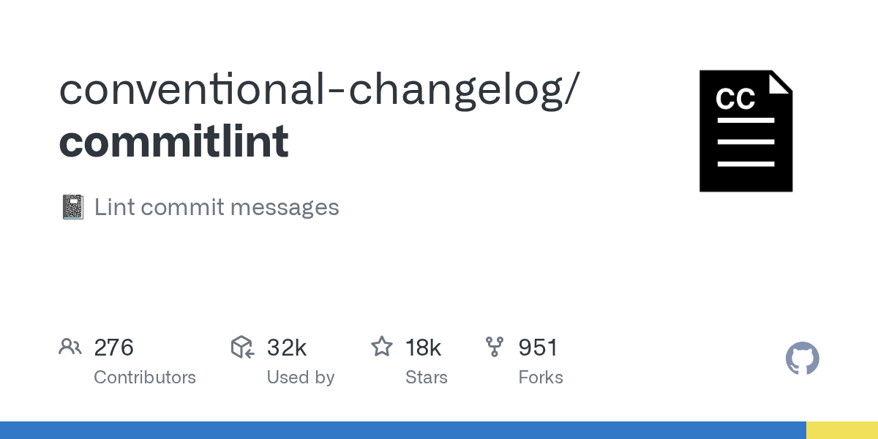Click the Used by package icon
The image size is (878, 439).
click(x=242, y=347)
